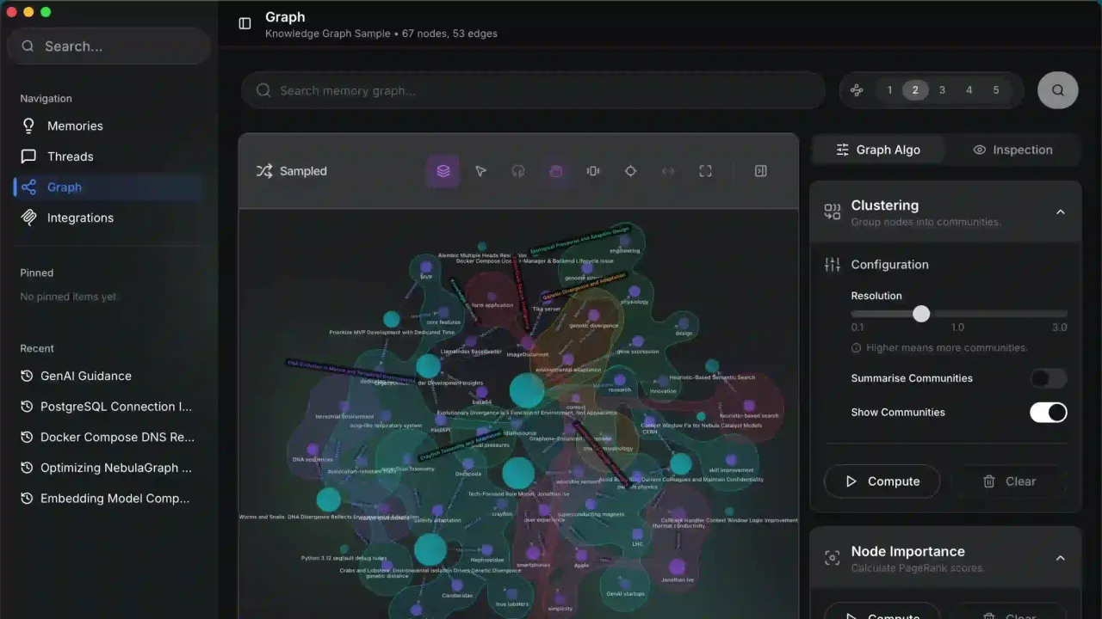
Task: Click the Resolution slider track near 3.0
Action: pyautogui.click(x=1061, y=314)
